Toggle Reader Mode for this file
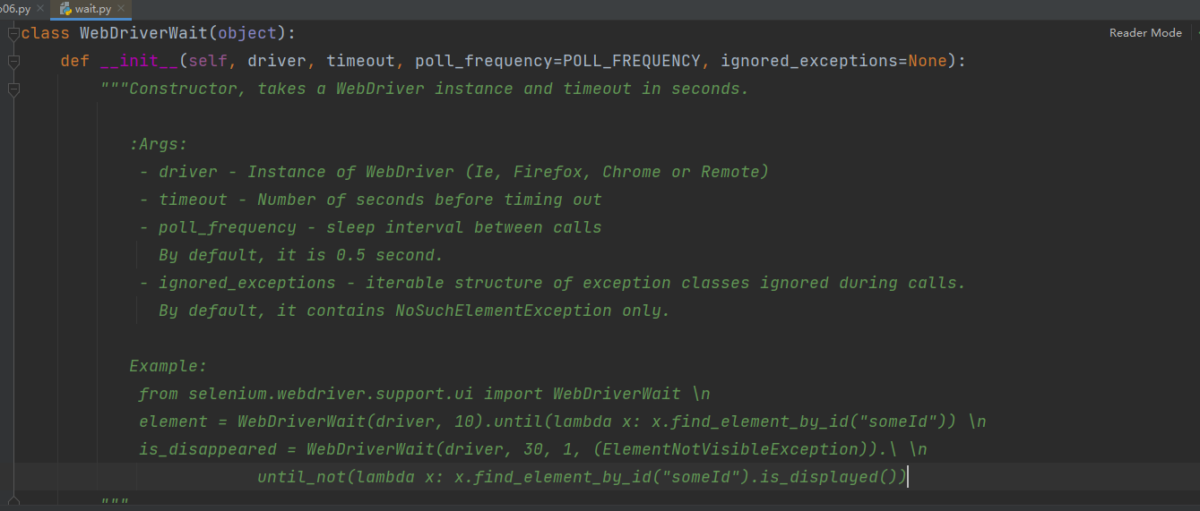 (1145, 33)
